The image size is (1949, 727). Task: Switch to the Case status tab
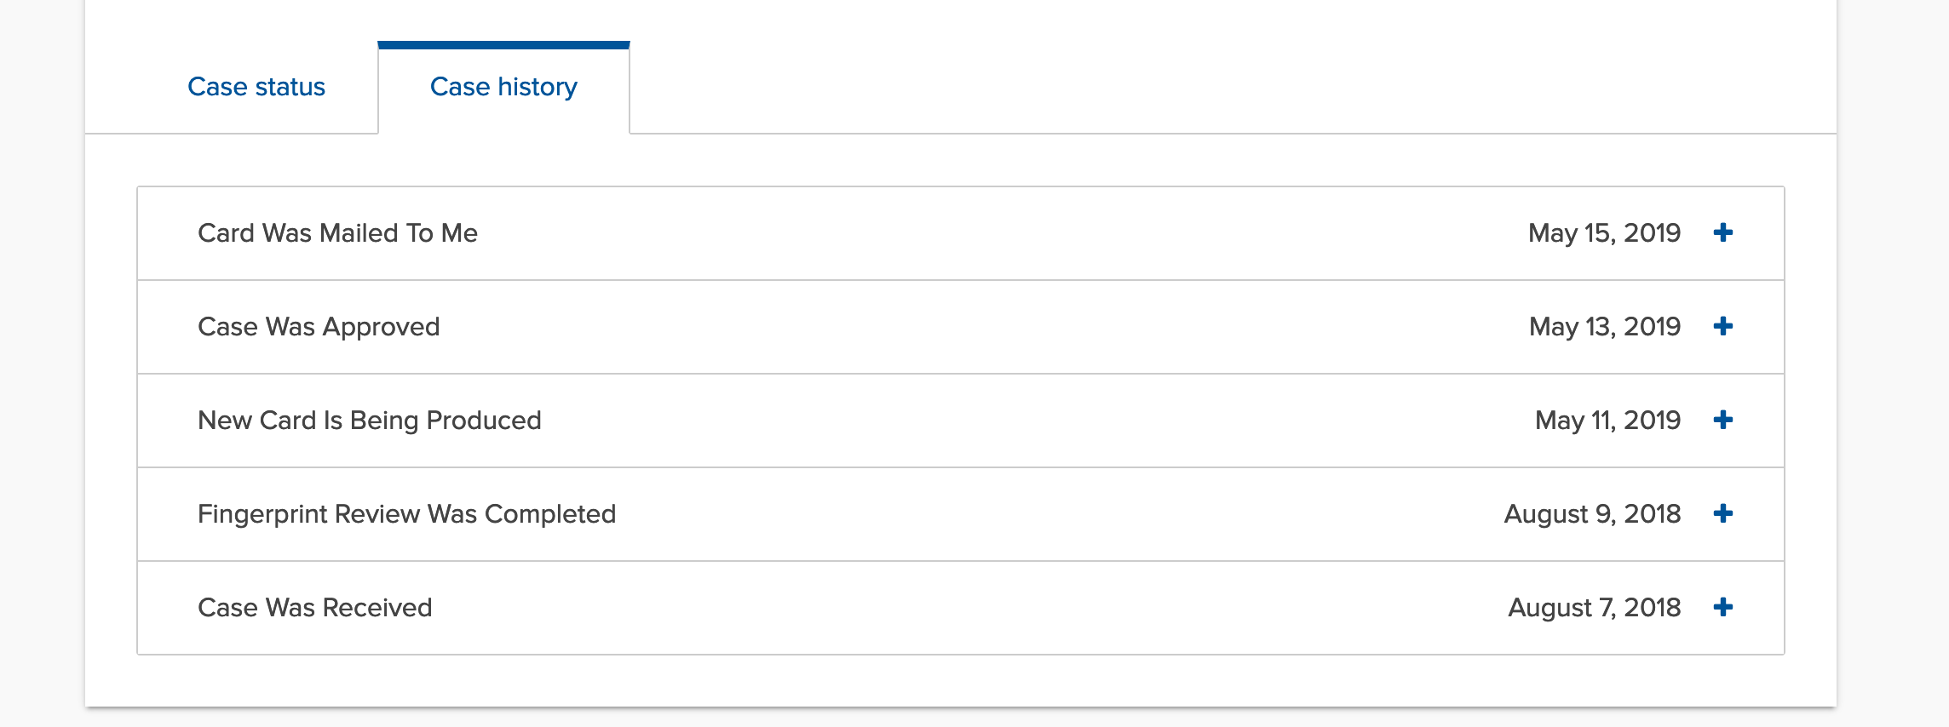point(256,87)
